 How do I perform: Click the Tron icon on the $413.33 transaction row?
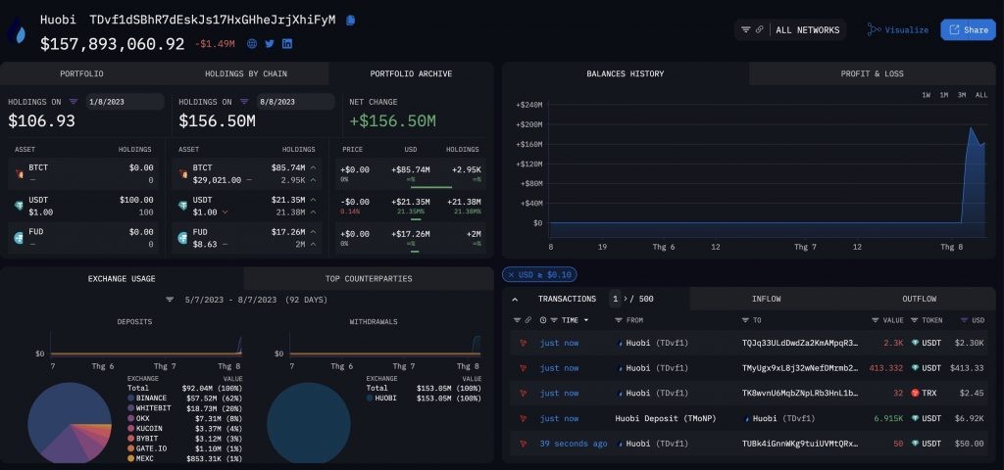[x=524, y=368]
